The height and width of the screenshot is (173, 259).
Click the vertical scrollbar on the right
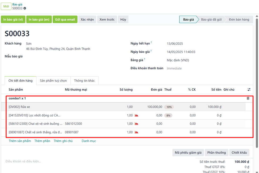(x=257, y=83)
